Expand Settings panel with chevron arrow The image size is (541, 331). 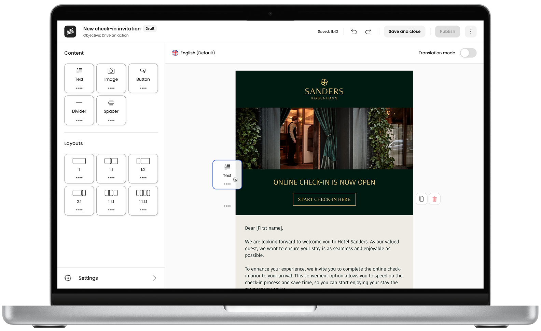pos(154,278)
